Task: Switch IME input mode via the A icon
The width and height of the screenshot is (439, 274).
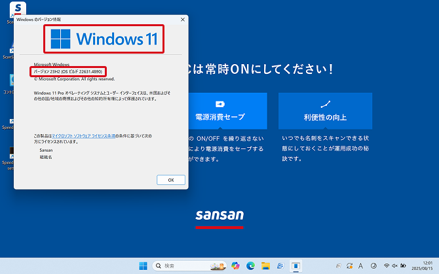Action: point(360,266)
